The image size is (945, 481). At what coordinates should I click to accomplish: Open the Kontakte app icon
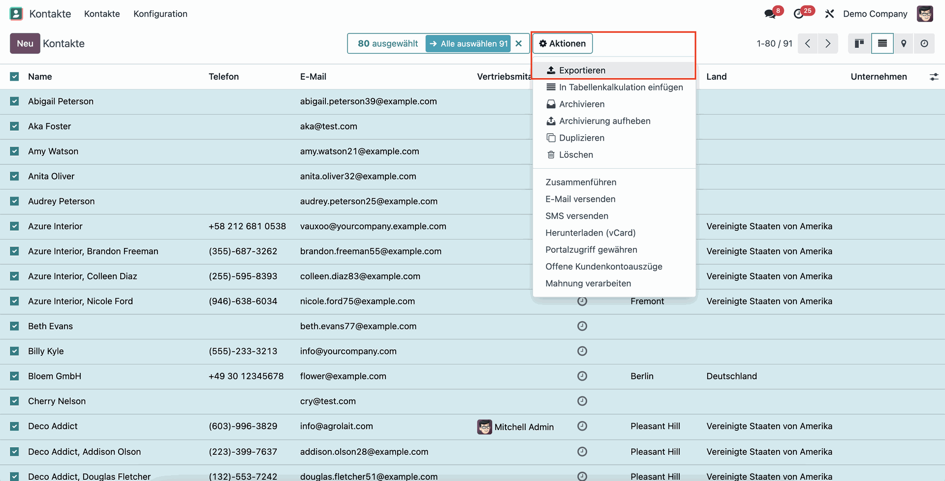16,13
